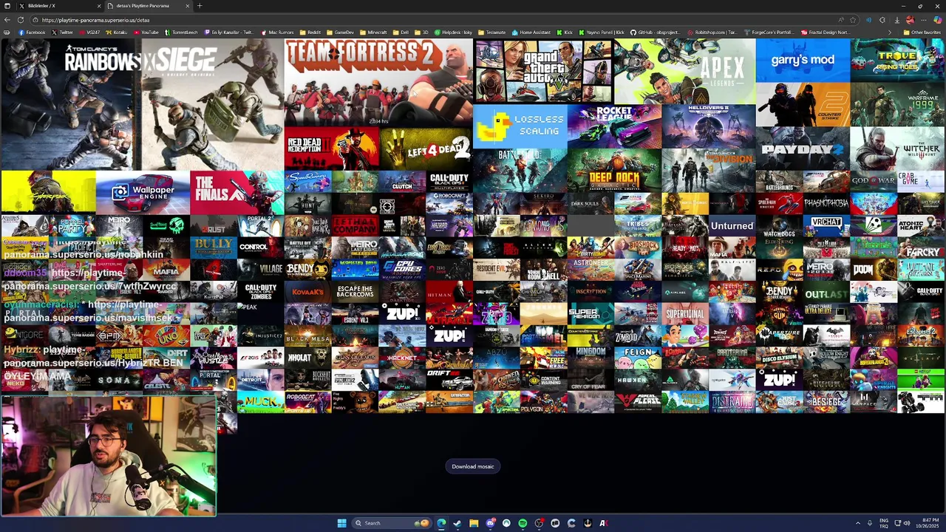The height and width of the screenshot is (532, 946).
Task: Click the yellow Cyberpunk tile
Action: (47, 193)
